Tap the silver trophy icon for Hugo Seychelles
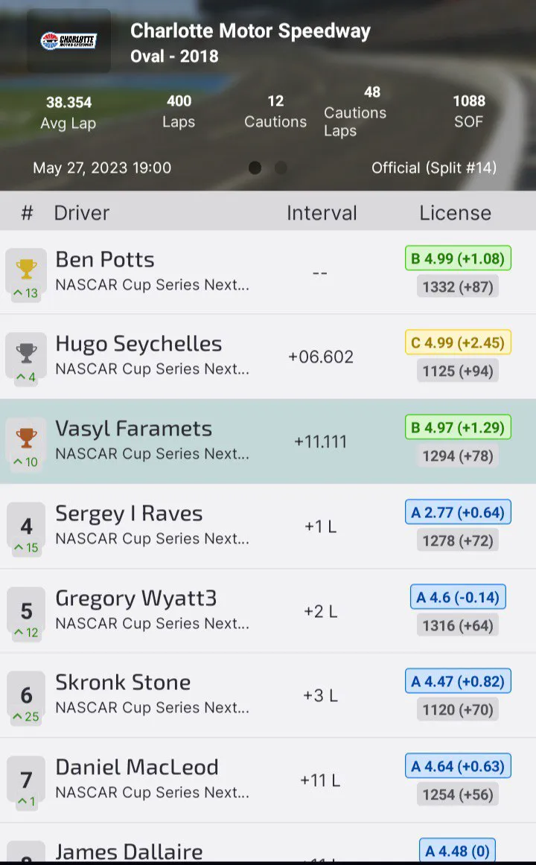Screen dimensions: 536x865 (x=26, y=353)
